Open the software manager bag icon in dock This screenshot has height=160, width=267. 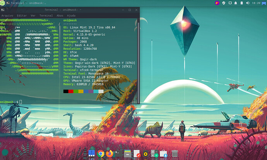coord(163,153)
